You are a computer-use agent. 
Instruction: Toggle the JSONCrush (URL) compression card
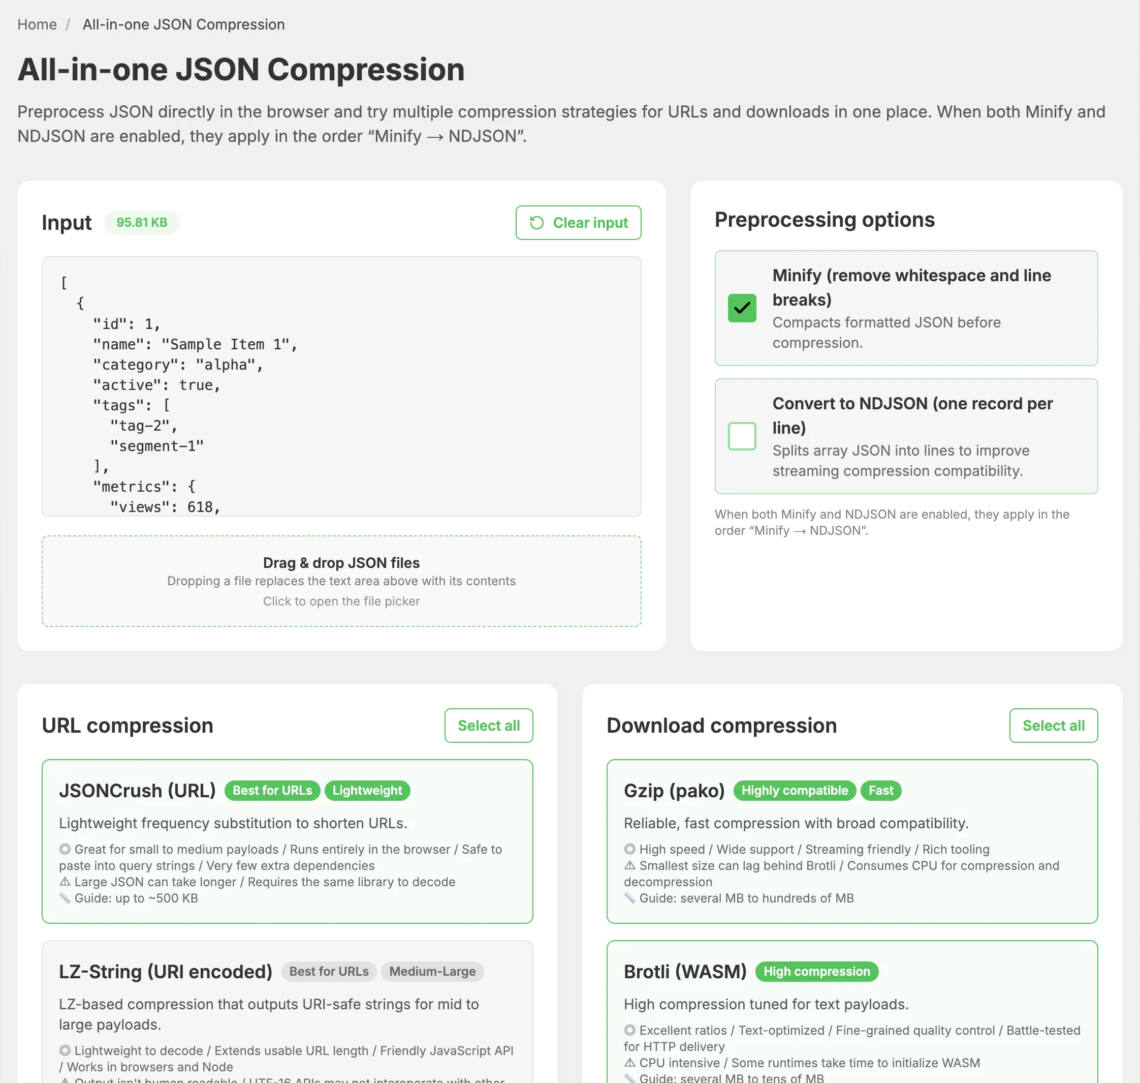pos(287,841)
